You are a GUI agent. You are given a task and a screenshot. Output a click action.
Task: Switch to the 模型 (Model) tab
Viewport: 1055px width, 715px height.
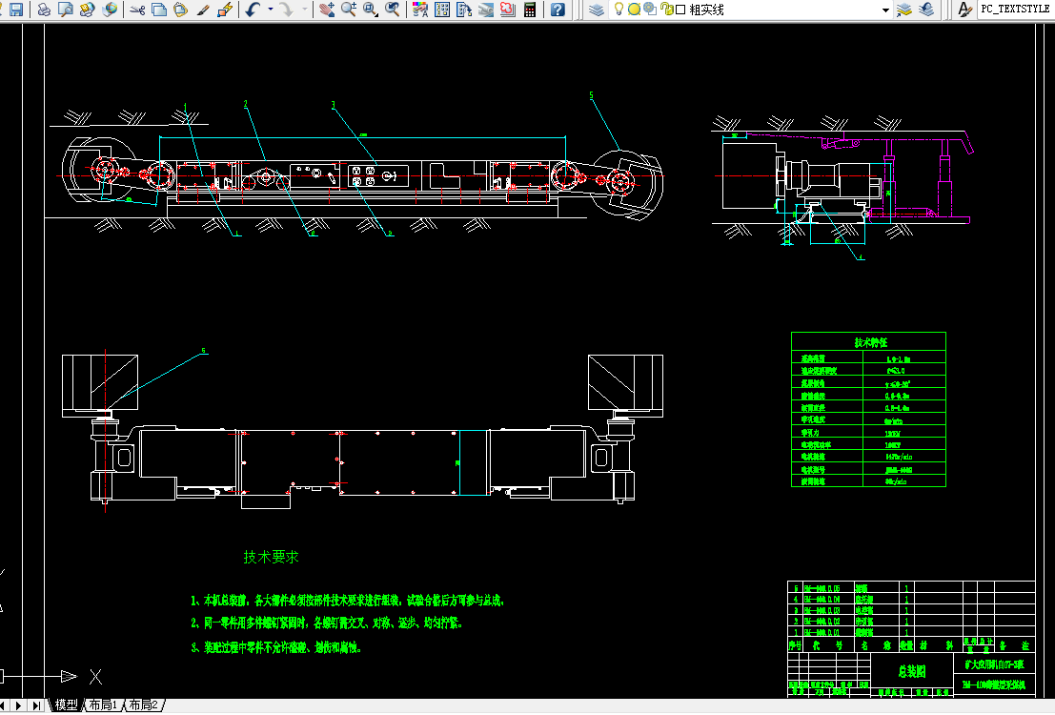pyautogui.click(x=66, y=705)
